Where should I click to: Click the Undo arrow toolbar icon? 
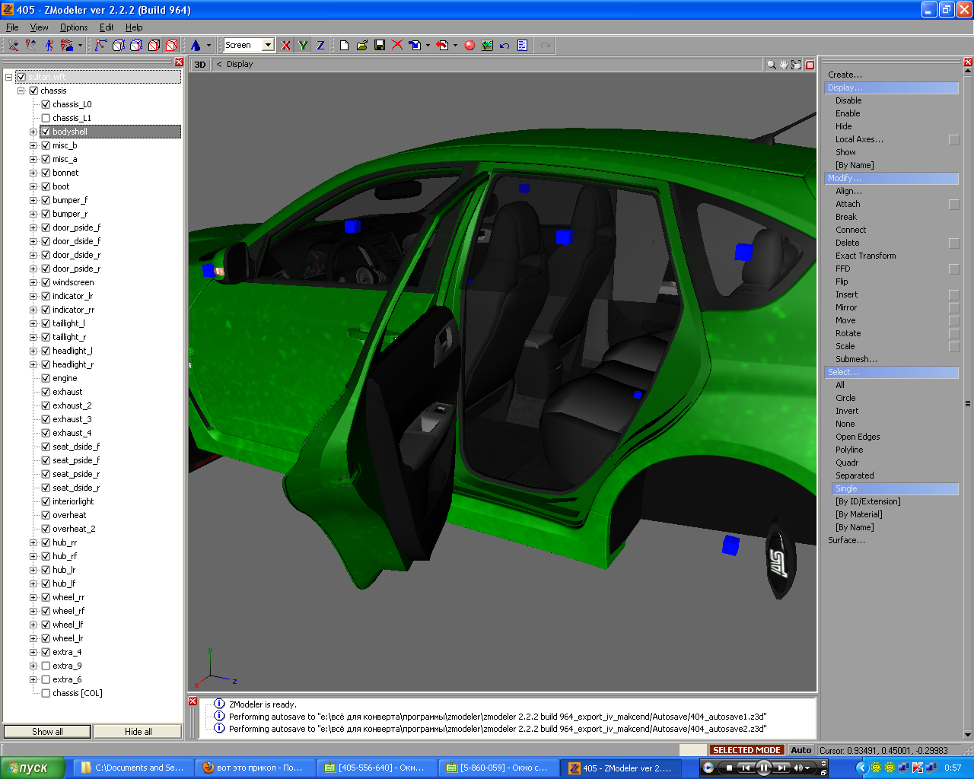point(505,46)
